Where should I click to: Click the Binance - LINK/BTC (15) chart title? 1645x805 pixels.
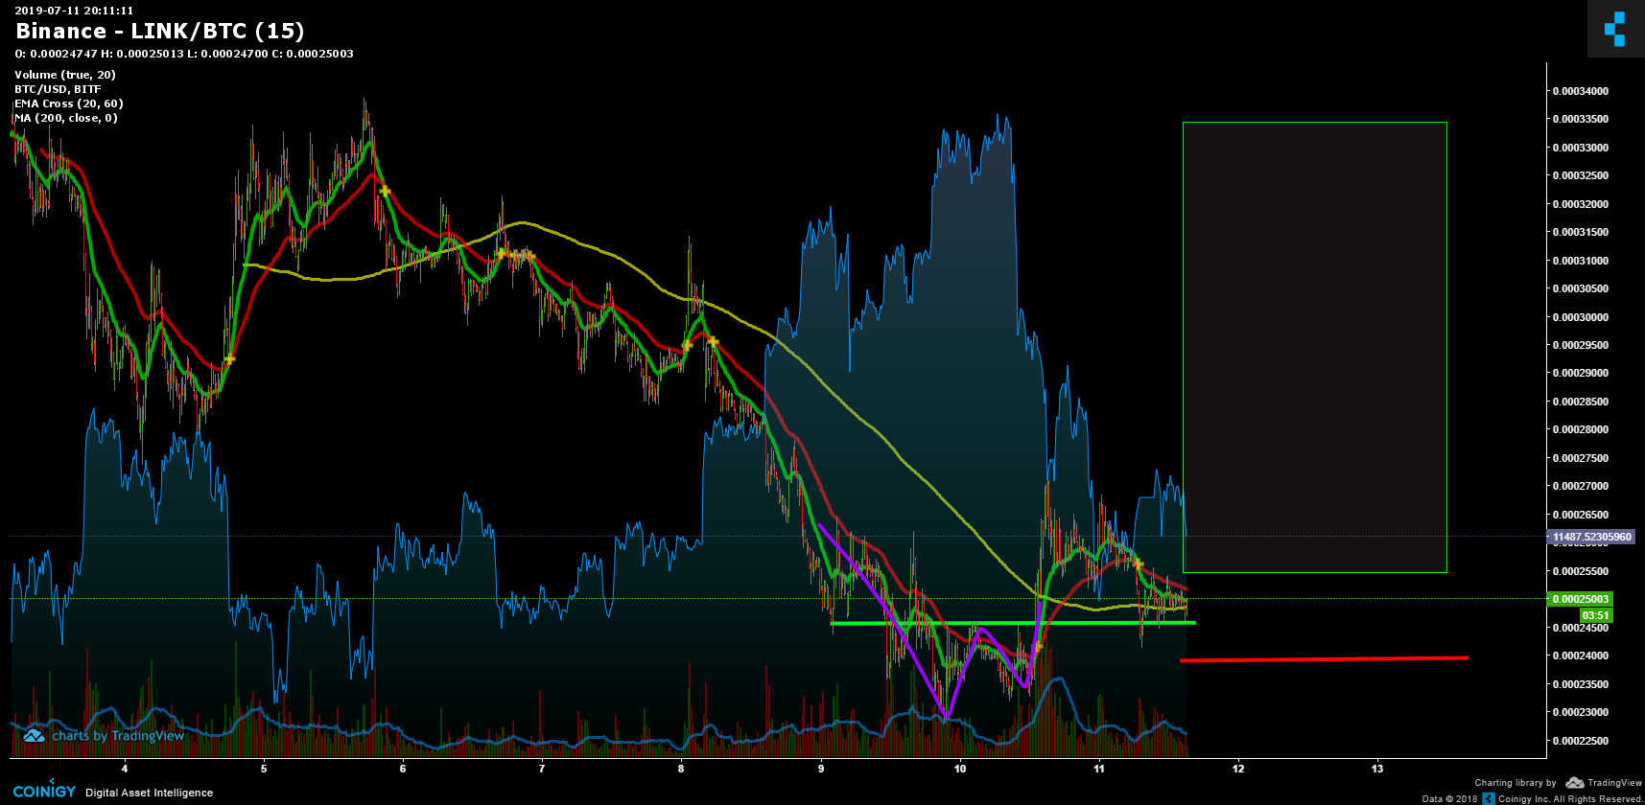[x=160, y=32]
